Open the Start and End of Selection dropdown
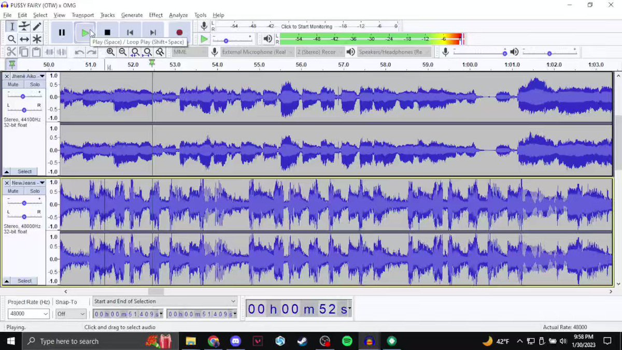Viewport: 622px width, 350px height. (164, 301)
